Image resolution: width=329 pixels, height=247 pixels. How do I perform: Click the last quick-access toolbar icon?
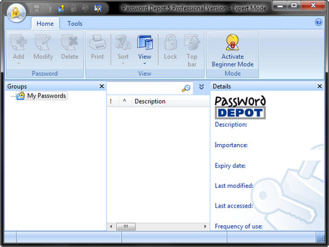pyautogui.click(x=98, y=8)
